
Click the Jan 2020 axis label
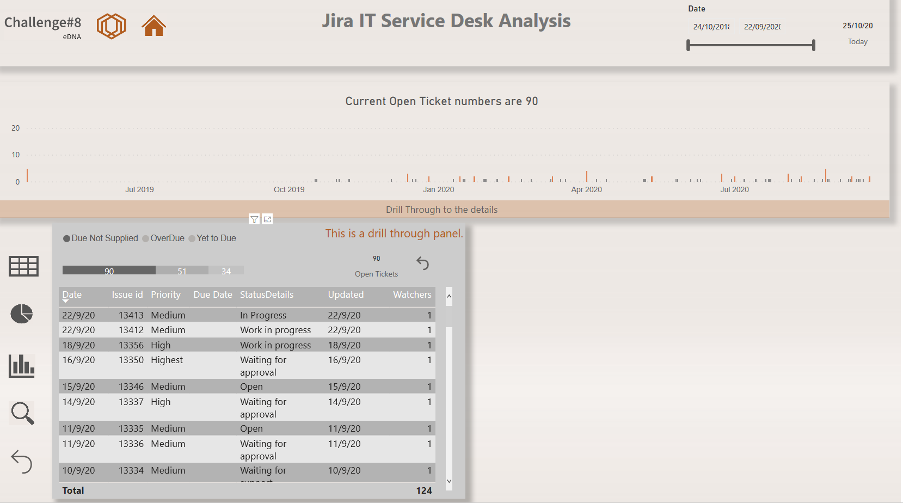(438, 189)
